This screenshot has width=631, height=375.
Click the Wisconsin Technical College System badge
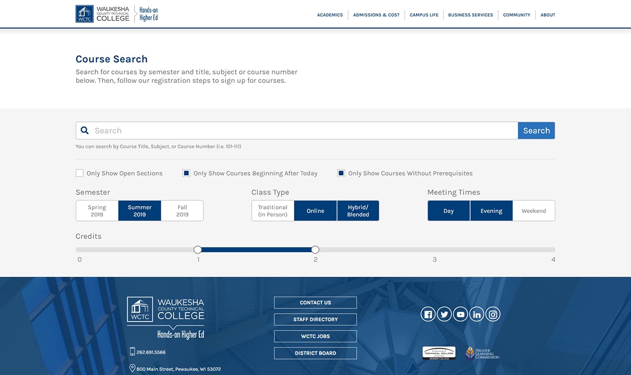439,353
